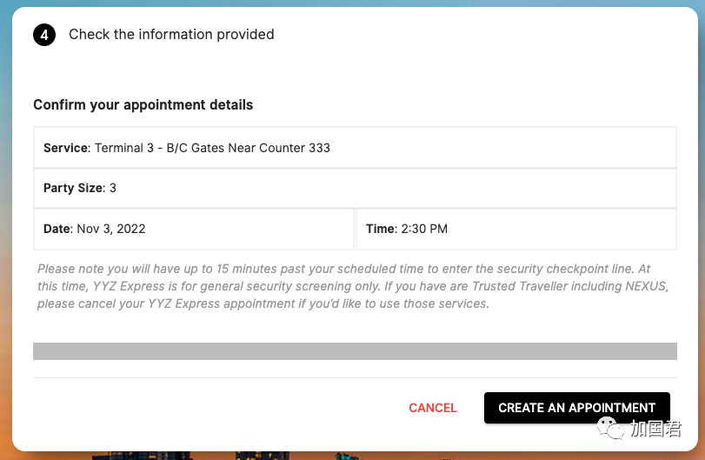This screenshot has height=460, width=705.
Task: Click the 2:30 PM time value
Action: coord(423,230)
